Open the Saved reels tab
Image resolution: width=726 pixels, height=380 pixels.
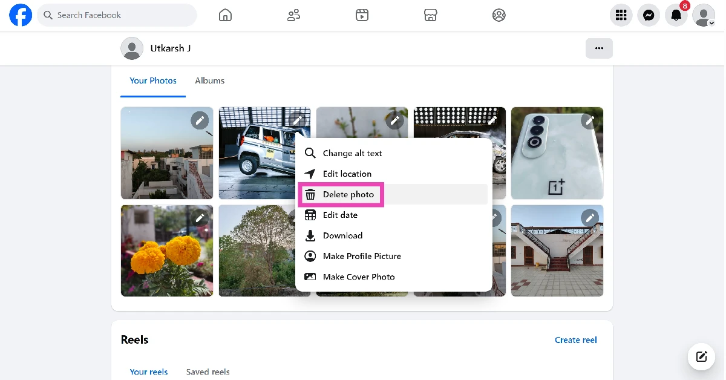(208, 372)
